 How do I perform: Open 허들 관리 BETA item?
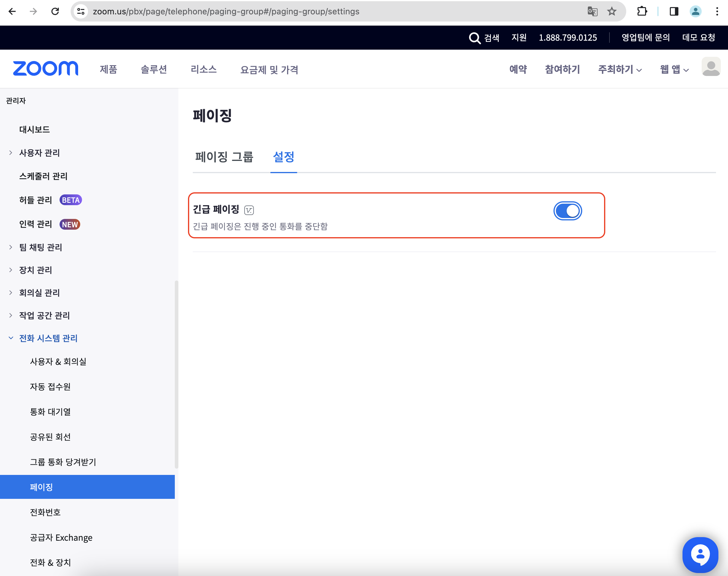click(x=50, y=200)
